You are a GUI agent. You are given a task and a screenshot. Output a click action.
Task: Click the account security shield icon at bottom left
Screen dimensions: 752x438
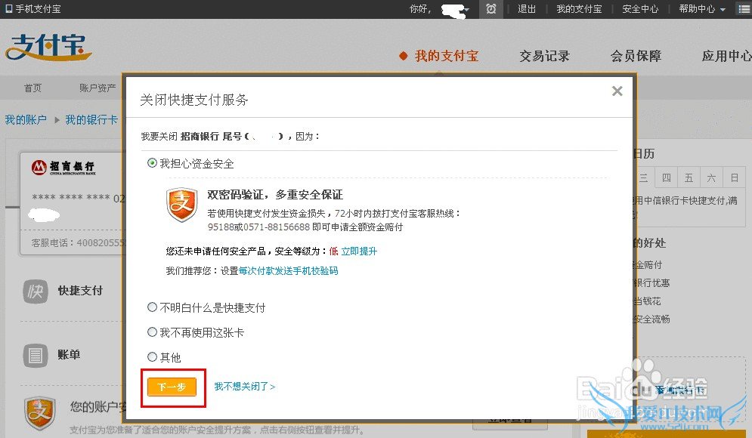(40, 412)
